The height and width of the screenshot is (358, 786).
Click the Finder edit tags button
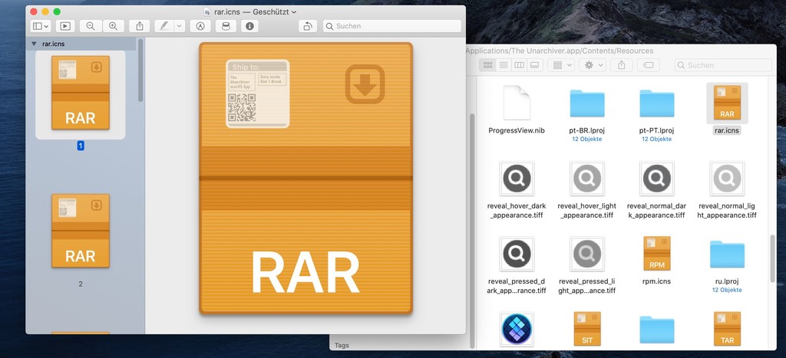[x=648, y=65]
